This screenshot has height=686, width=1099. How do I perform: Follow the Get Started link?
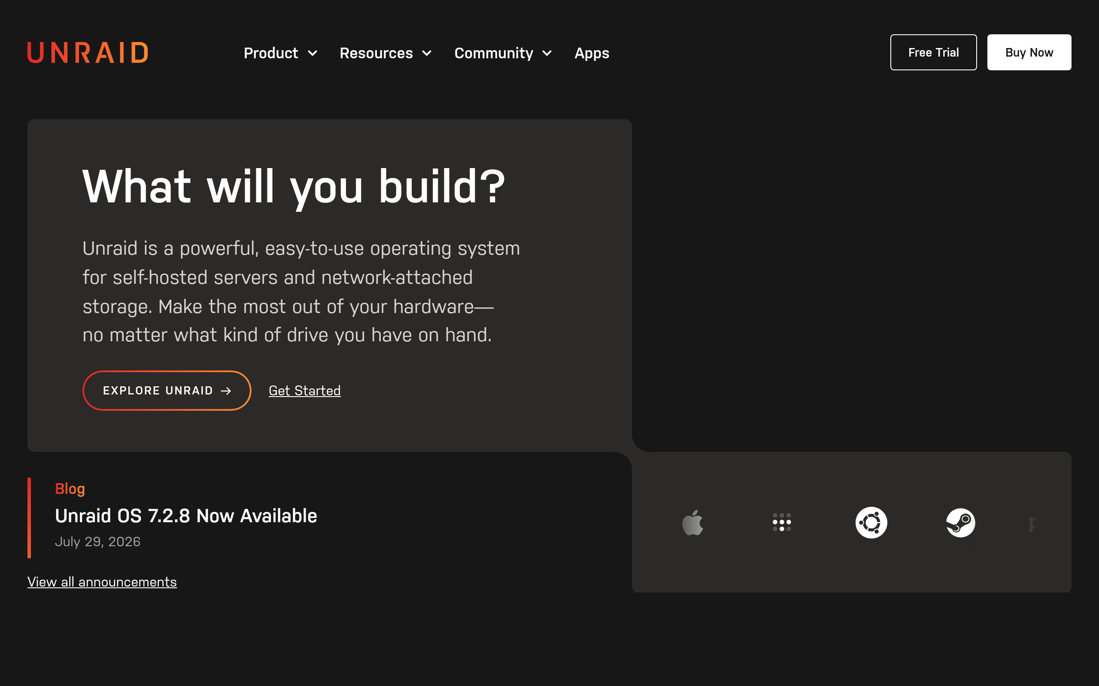pyautogui.click(x=305, y=391)
